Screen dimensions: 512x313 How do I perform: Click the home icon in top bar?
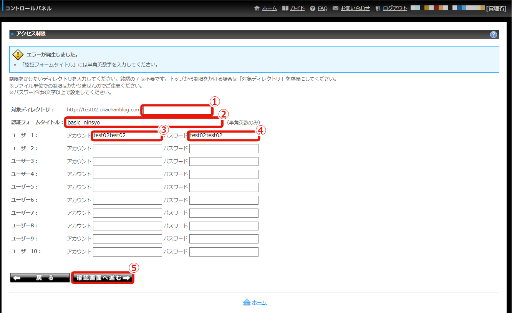[257, 8]
